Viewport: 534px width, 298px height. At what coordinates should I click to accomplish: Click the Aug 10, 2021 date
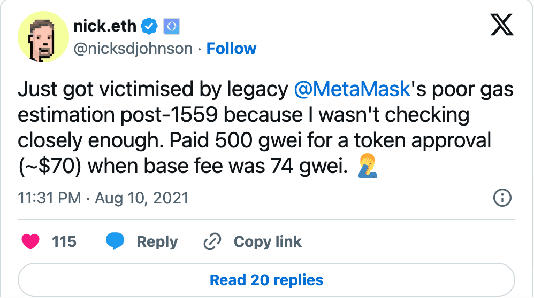[x=141, y=198]
